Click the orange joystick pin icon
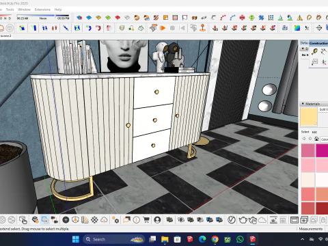This screenshot has height=246, width=328. tap(203, 28)
